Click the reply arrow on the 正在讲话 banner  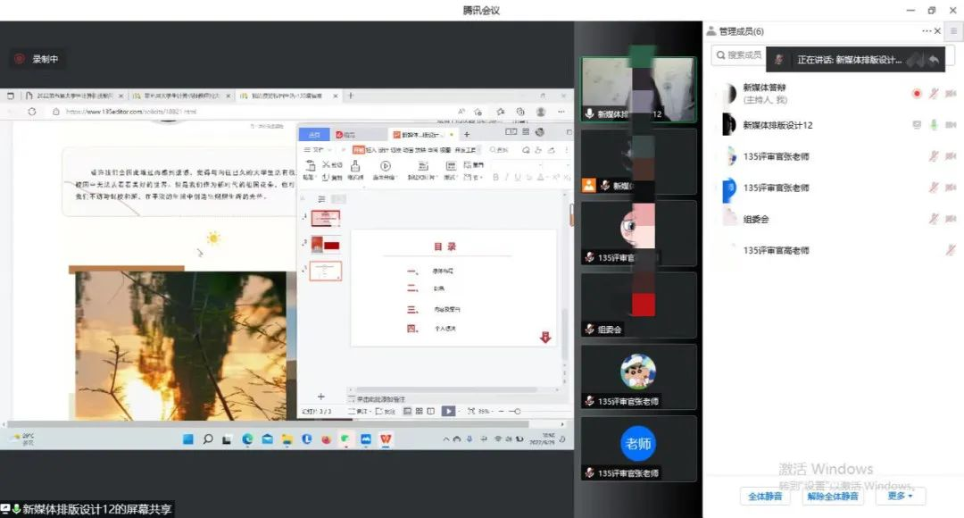point(934,60)
